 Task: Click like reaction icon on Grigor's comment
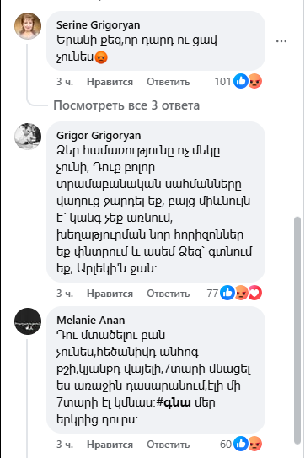tap(227, 293)
